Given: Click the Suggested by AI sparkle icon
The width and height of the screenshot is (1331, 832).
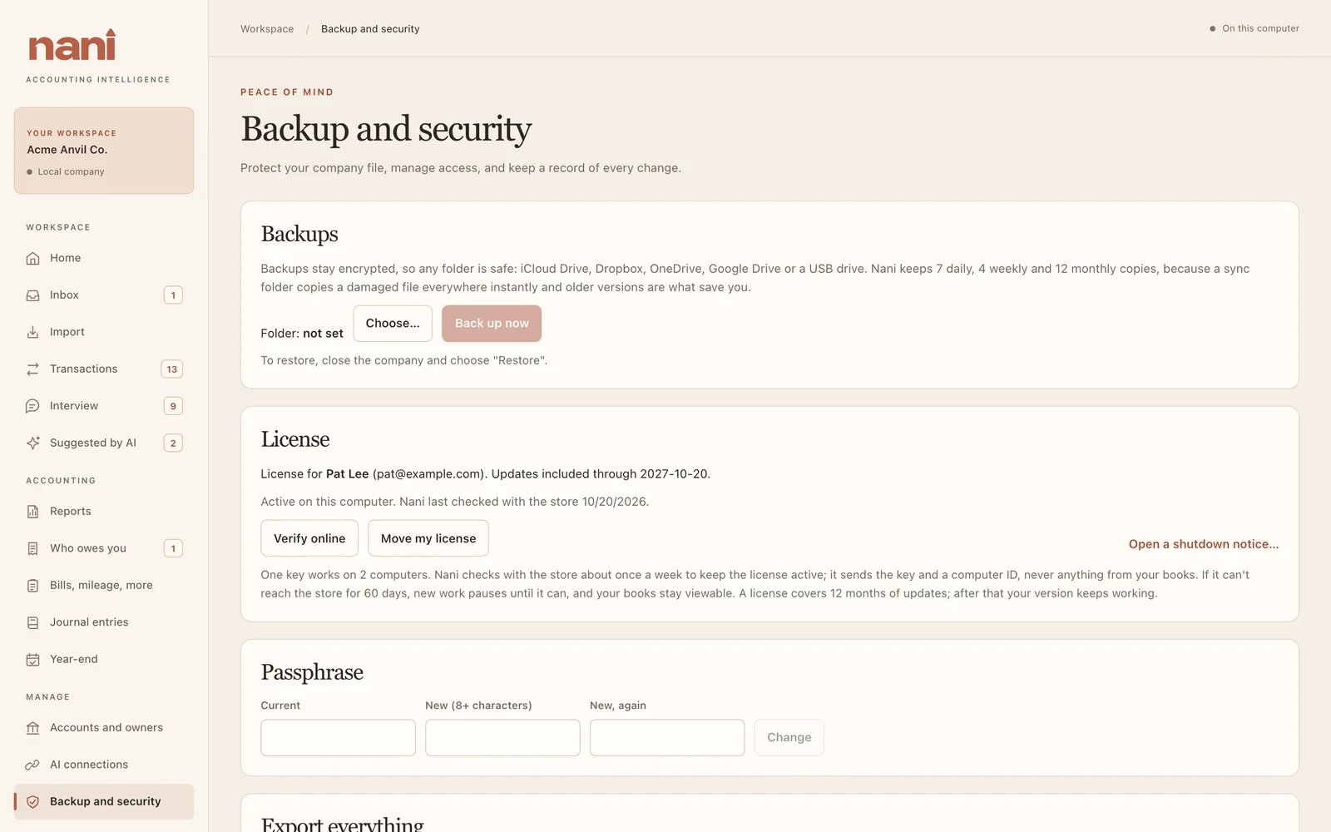Looking at the screenshot, I should click(32, 443).
